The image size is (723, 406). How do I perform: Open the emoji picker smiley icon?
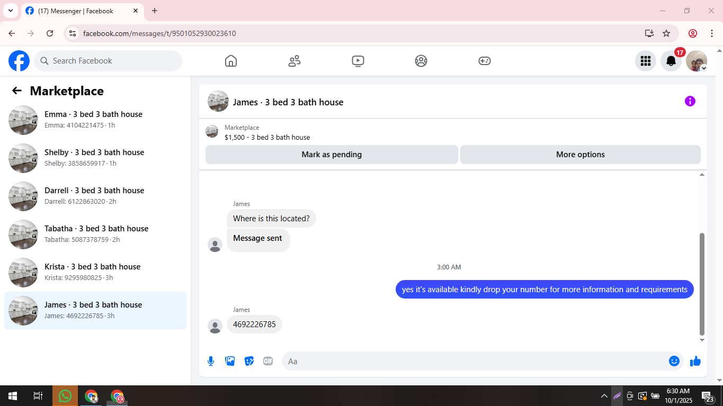(x=674, y=361)
